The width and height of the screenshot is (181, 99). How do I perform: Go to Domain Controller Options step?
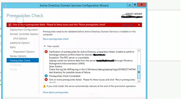point(24,34)
